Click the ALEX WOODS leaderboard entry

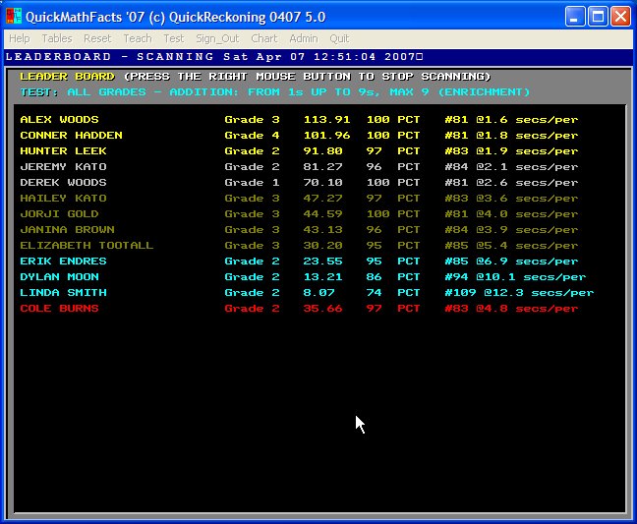coord(59,120)
